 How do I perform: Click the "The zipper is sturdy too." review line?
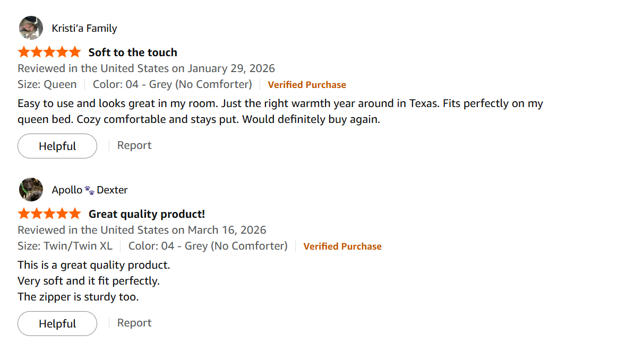[78, 297]
